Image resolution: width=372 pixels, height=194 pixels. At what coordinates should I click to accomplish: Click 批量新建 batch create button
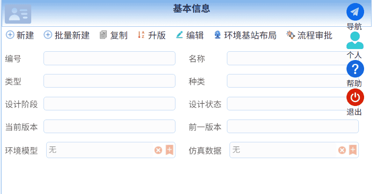coord(67,35)
